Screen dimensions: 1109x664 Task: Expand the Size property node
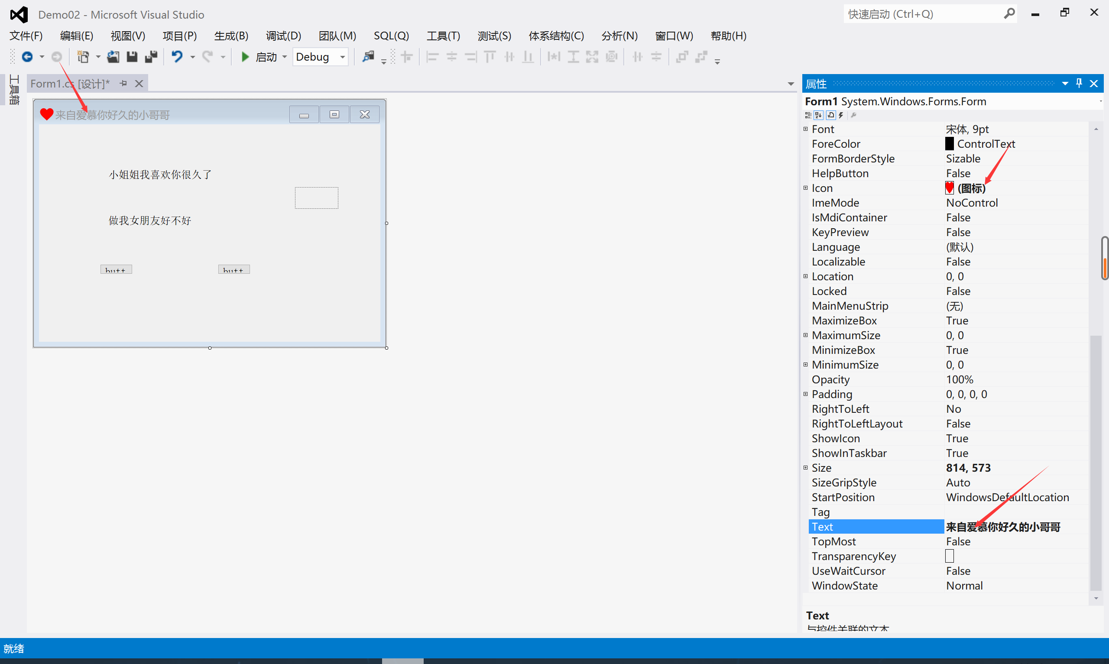point(806,468)
